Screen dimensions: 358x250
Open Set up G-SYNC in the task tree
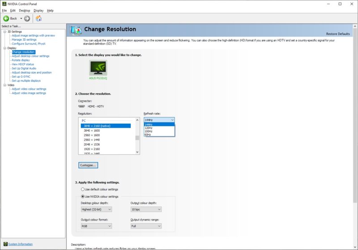[22, 76]
